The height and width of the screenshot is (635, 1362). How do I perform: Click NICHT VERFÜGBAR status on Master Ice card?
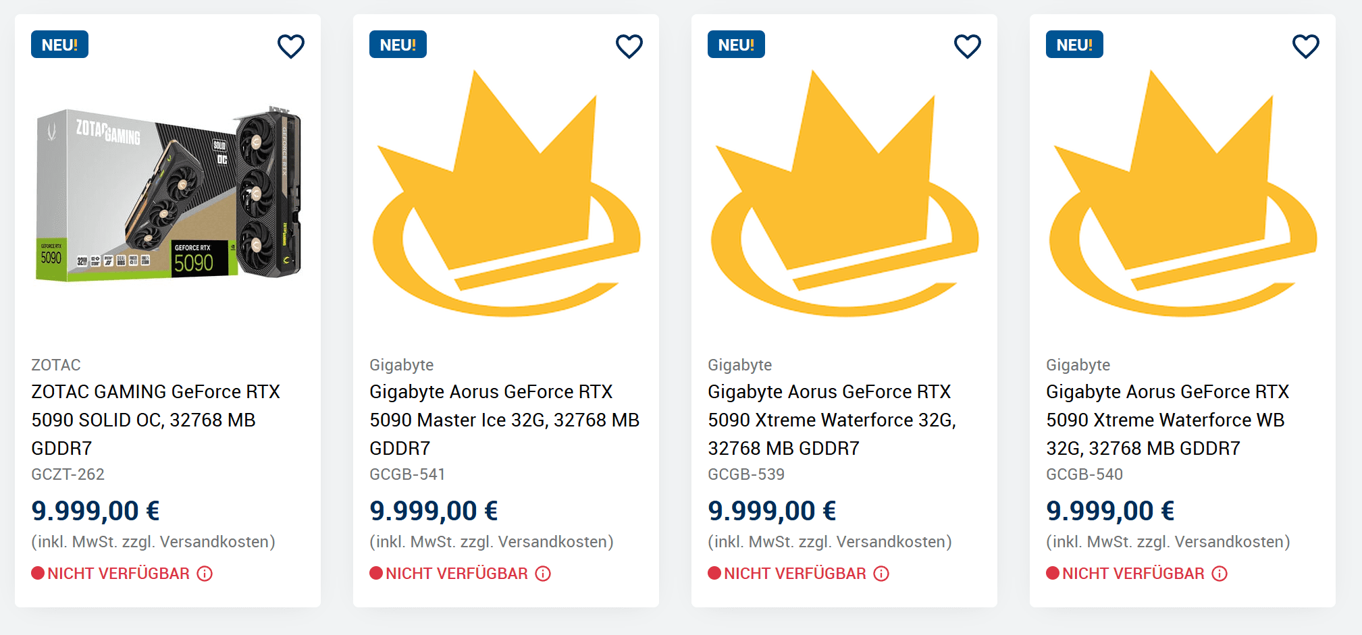coord(456,574)
